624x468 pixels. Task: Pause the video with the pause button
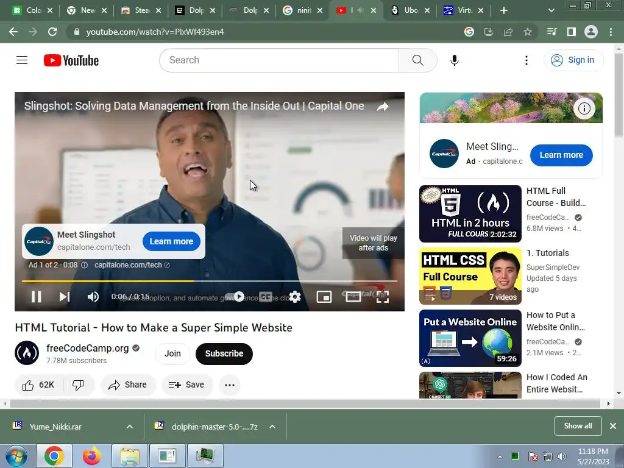(36, 297)
